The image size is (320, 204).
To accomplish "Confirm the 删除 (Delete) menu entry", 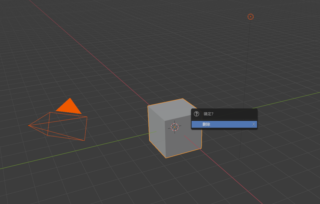I will (224, 124).
